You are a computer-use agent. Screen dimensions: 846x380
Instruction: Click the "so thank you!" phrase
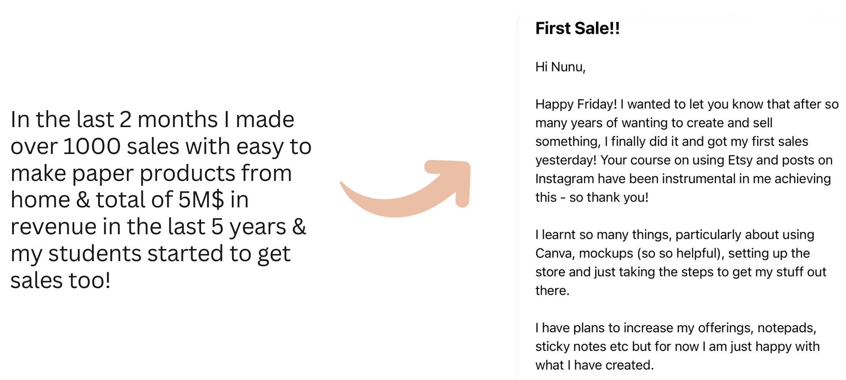pos(608,197)
